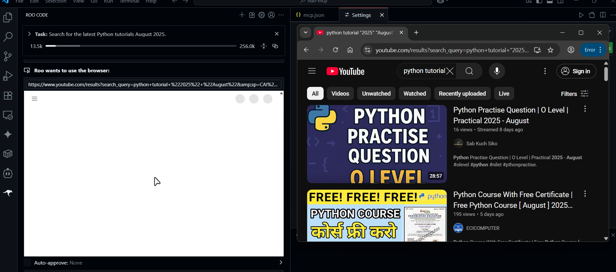Open a new Chrome tab
This screenshot has height=272, width=616.
click(x=416, y=32)
